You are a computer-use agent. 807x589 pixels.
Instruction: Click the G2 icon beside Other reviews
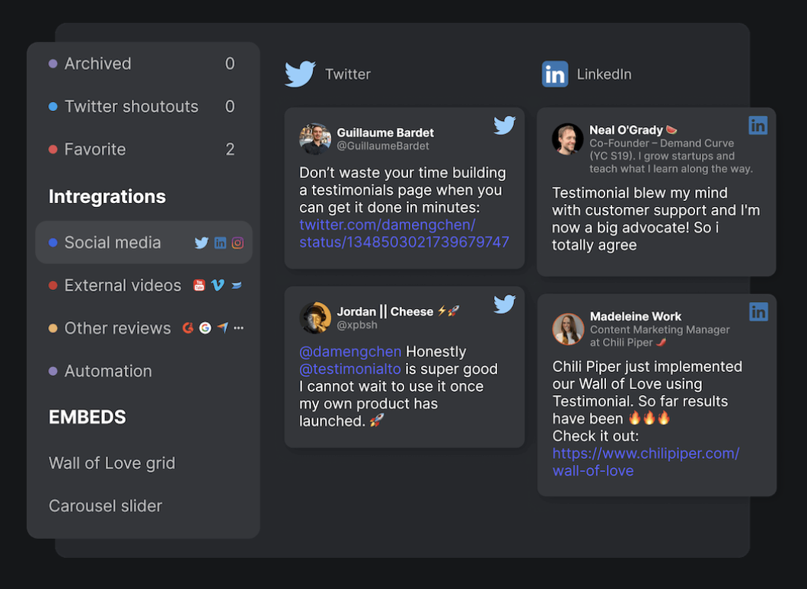click(188, 328)
